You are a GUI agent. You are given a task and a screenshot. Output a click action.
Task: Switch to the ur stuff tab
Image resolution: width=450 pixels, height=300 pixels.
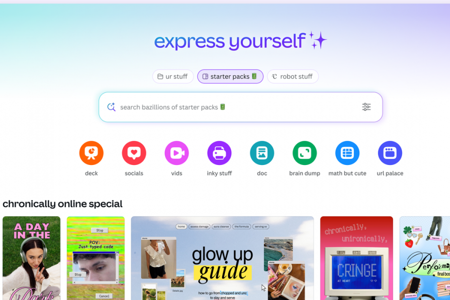point(173,76)
